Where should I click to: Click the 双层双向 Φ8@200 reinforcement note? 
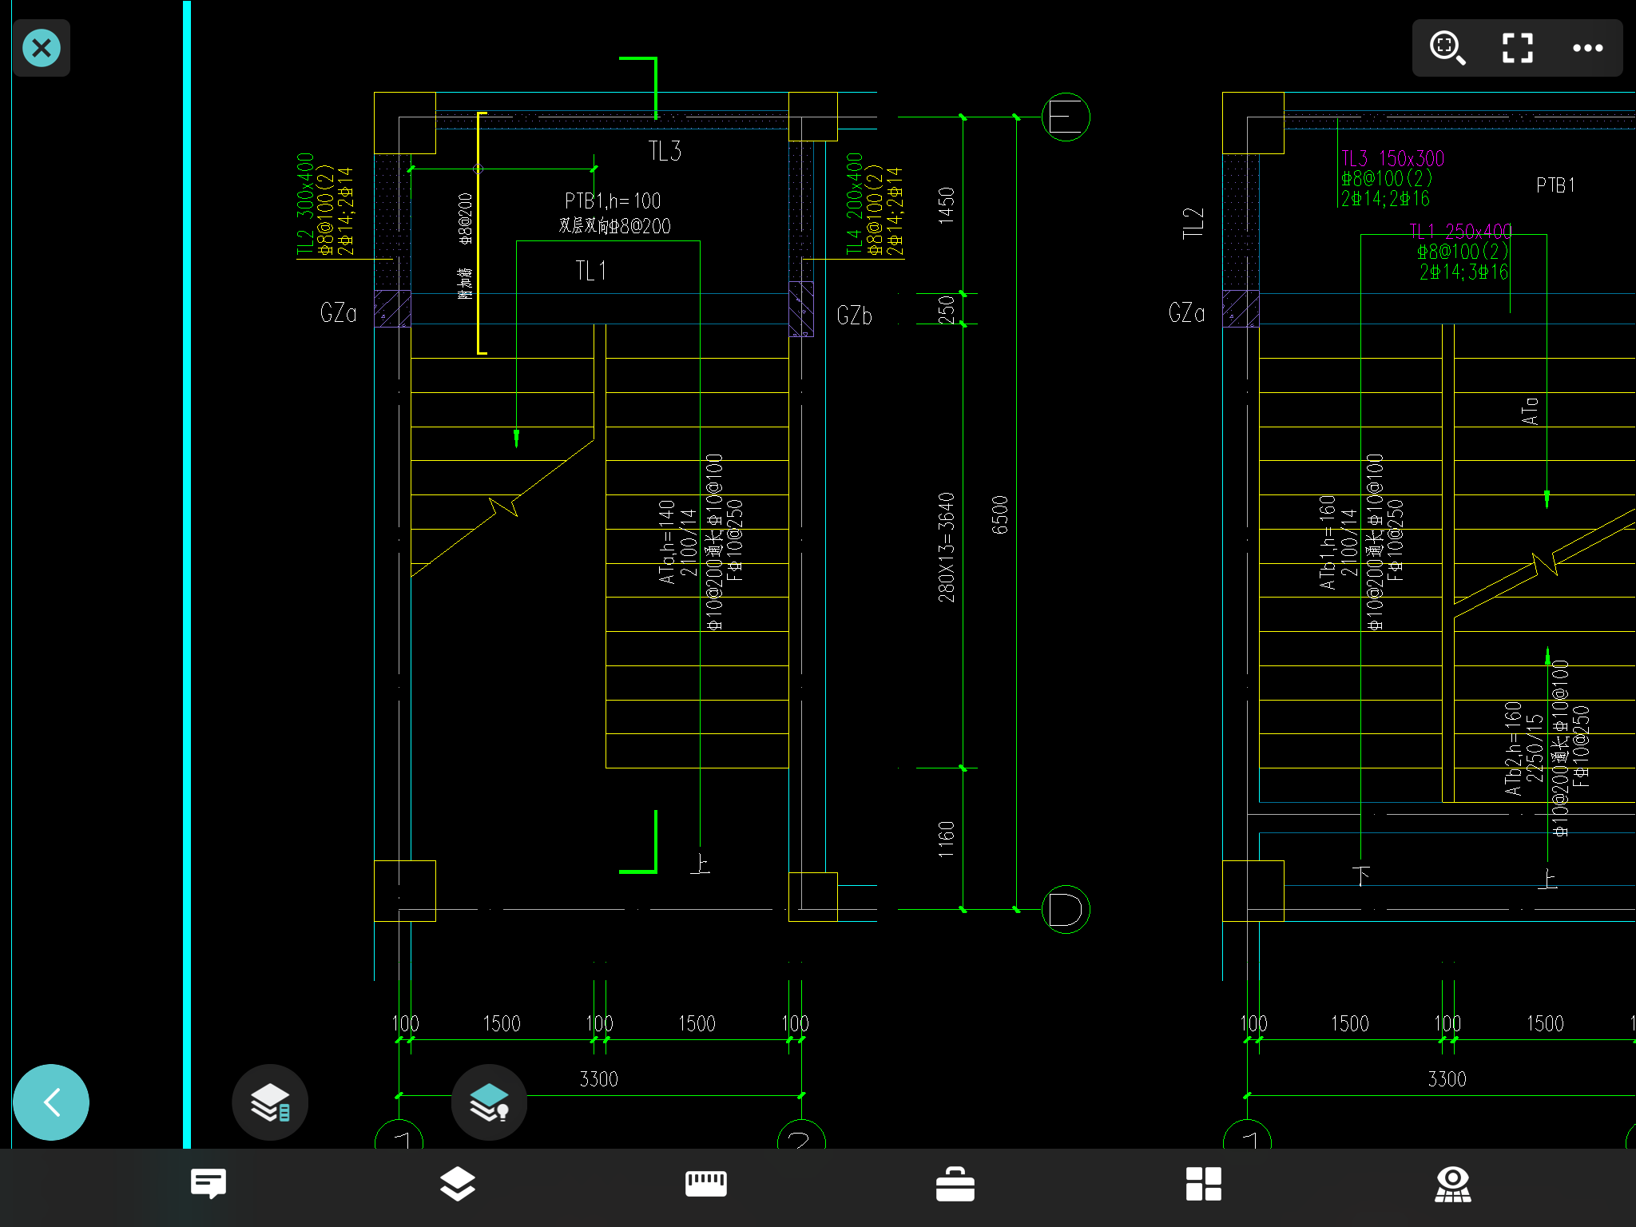point(614,226)
